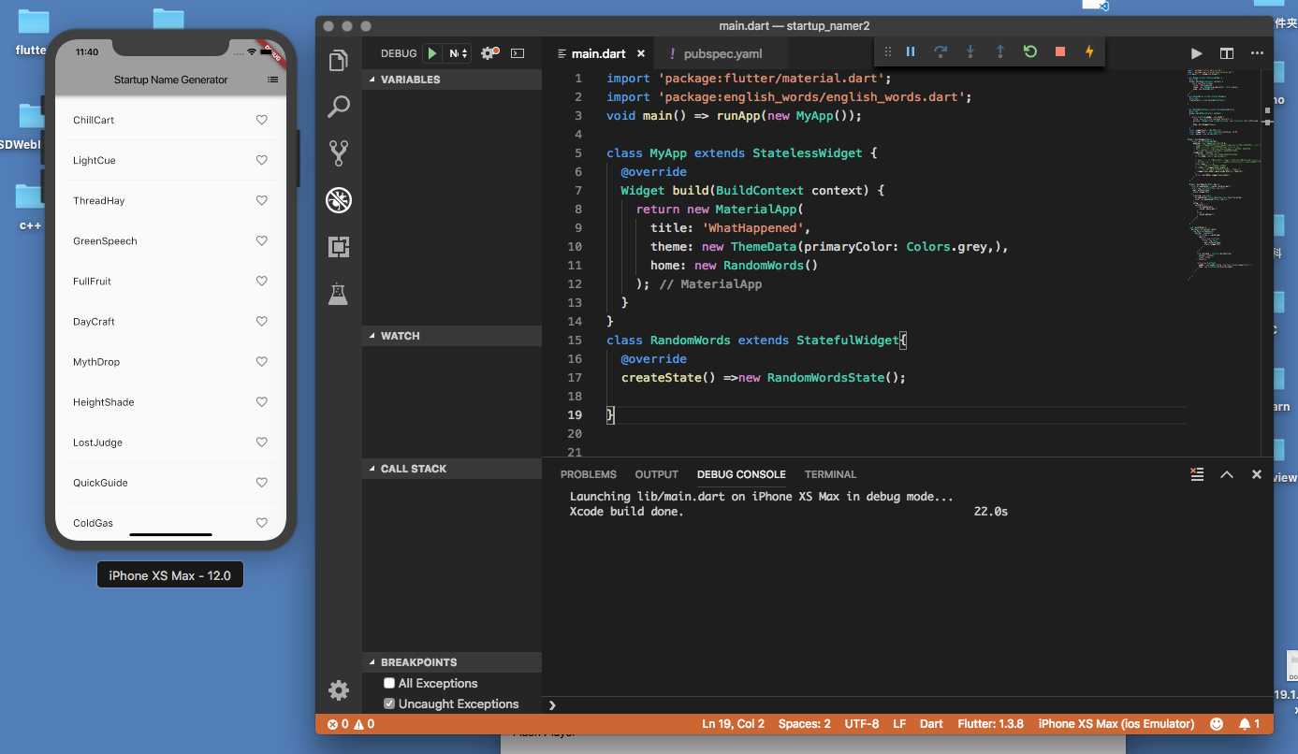1298x754 pixels.
Task: Switch to the TERMINAL panel tab
Action: click(830, 474)
